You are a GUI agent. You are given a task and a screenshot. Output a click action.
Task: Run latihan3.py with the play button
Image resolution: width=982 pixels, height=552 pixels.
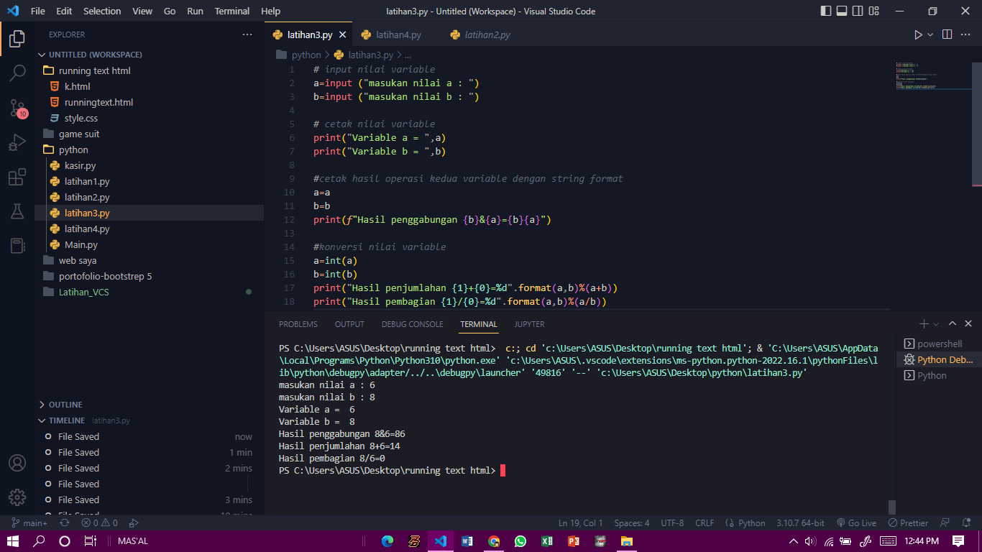(x=918, y=34)
